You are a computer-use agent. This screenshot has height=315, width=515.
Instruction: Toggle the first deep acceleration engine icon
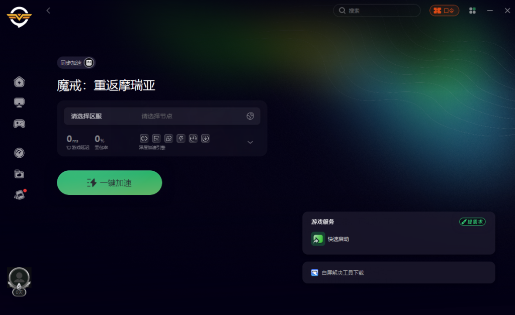(x=144, y=139)
